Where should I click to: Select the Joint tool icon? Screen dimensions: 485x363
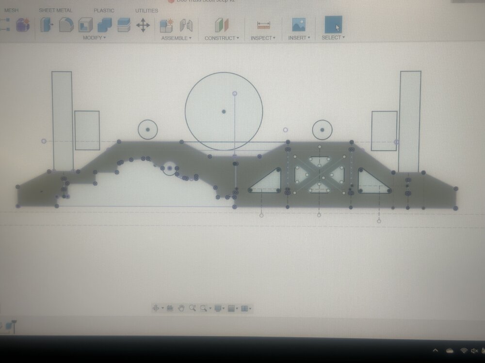point(186,26)
